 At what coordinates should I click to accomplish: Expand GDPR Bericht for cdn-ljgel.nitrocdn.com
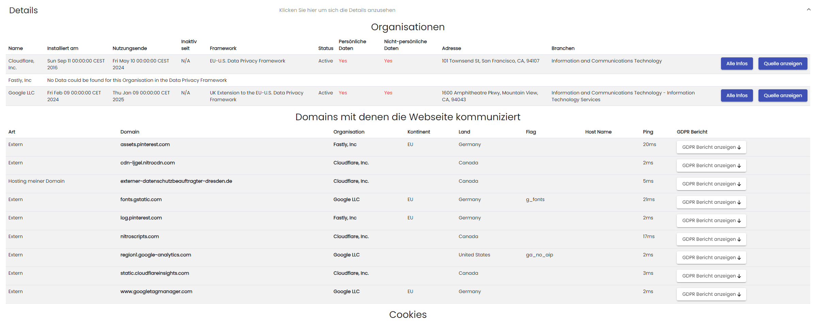click(x=711, y=165)
